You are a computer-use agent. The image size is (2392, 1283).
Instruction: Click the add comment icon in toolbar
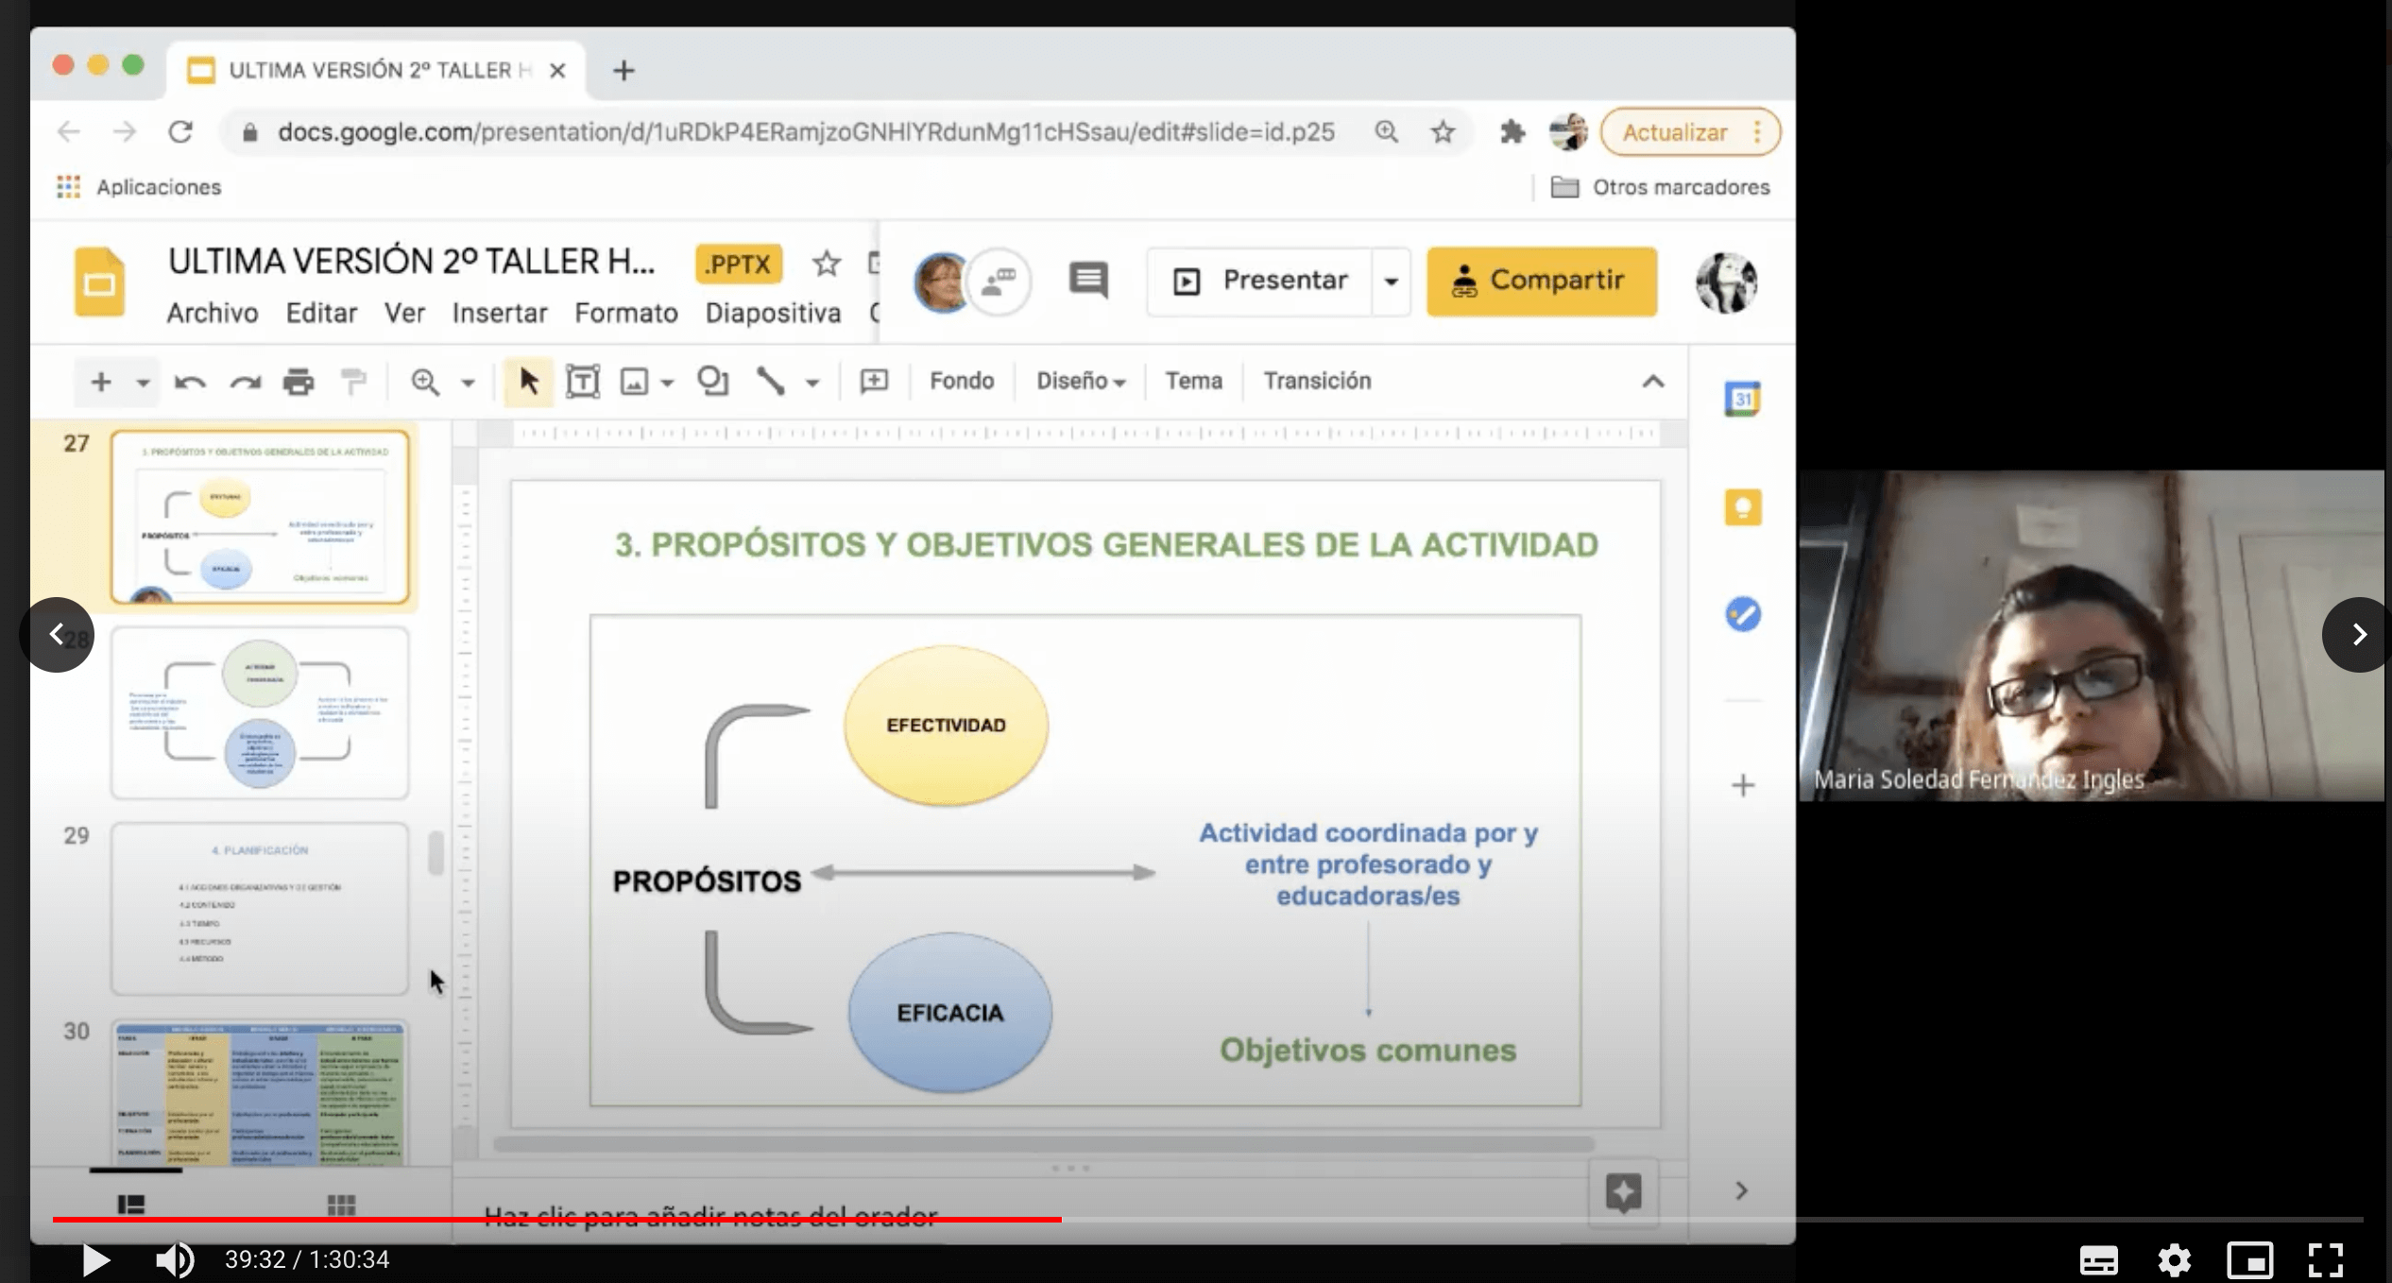pos(874,382)
